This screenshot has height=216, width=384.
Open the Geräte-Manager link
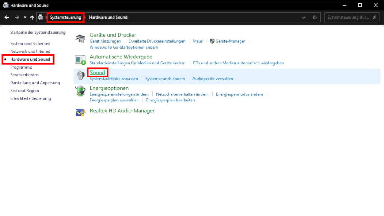pos(231,41)
